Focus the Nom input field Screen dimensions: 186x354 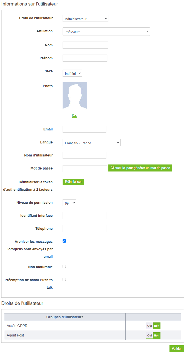[x=85, y=45]
